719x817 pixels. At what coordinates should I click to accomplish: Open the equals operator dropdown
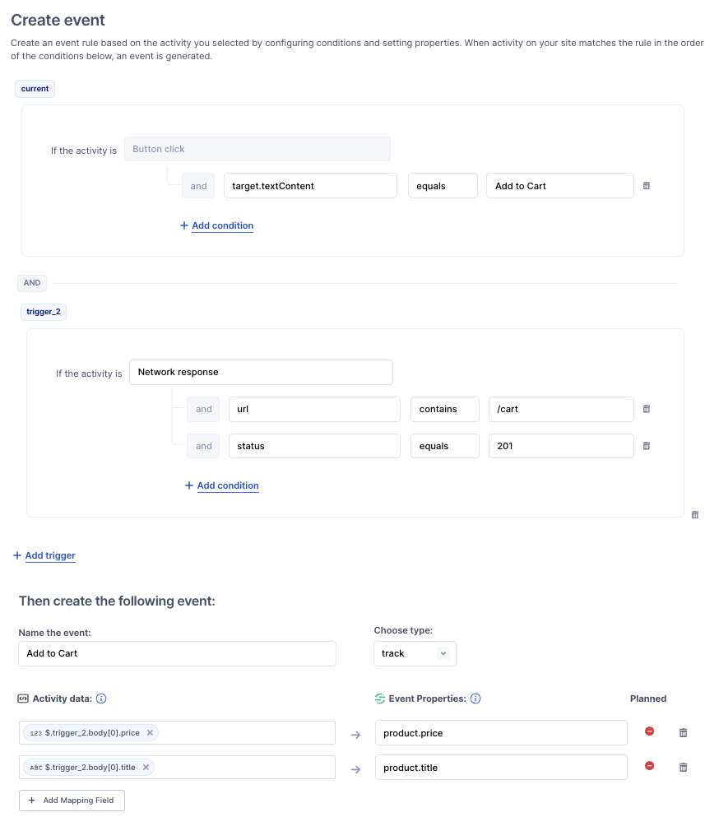443,185
